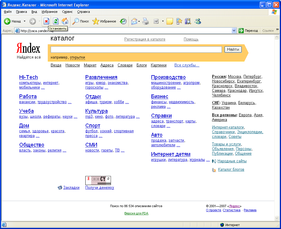This screenshot has width=281, height=229.
Task: Open the Избранное menu in menu bar
Action: pos(50,12)
